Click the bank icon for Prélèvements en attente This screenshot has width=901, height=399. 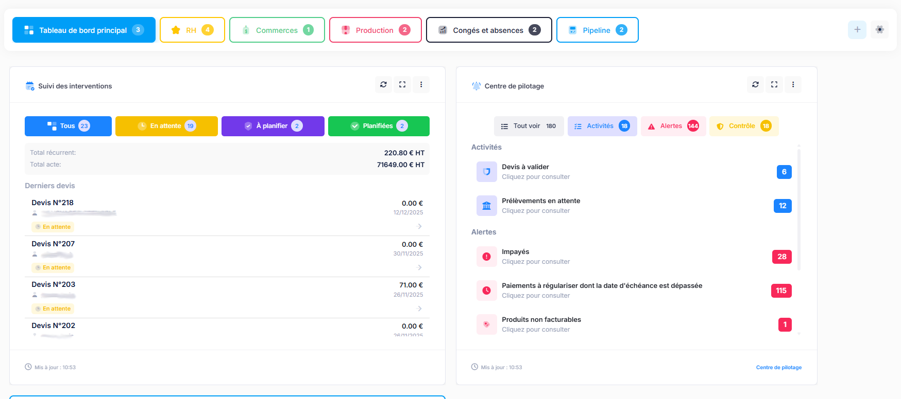coord(486,206)
